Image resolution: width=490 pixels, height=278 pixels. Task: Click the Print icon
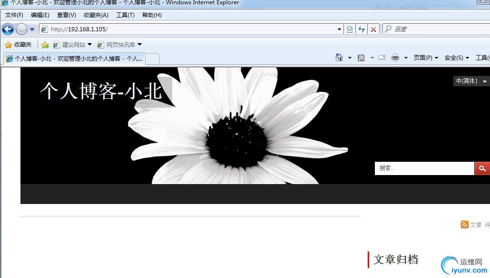point(395,58)
